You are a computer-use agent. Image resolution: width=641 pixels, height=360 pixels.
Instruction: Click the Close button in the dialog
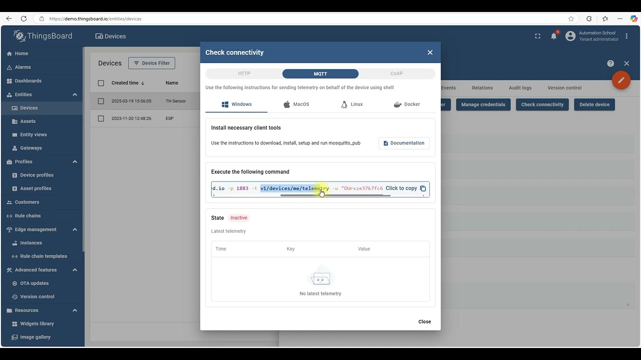pyautogui.click(x=425, y=321)
